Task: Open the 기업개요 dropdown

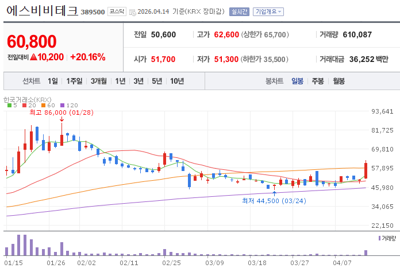Action: pos(268,11)
